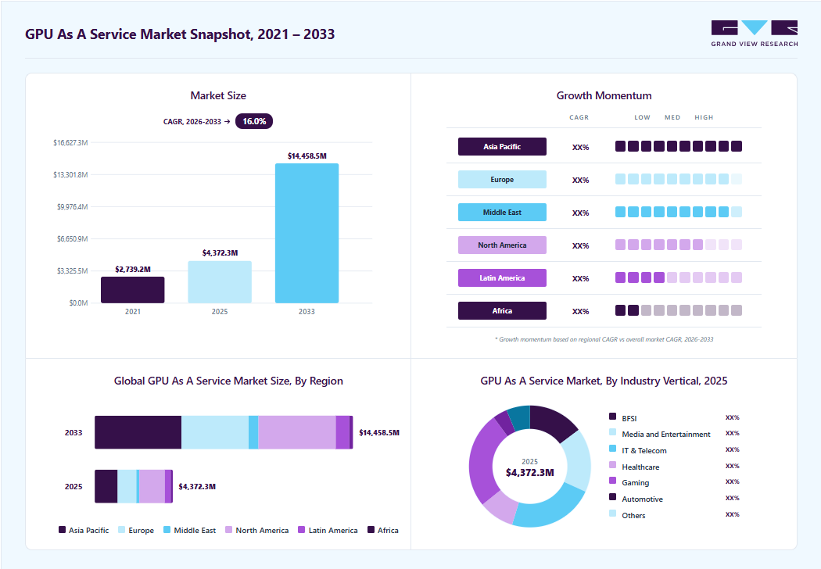The image size is (821, 569).
Task: Click the BFSI legend swatch
Action: coord(612,416)
